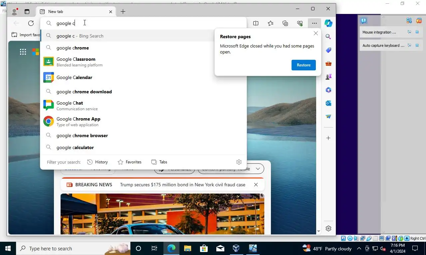Toggle the Split screen toolbar icon
Image resolution: width=426 pixels, height=255 pixels.
pyautogui.click(x=256, y=23)
